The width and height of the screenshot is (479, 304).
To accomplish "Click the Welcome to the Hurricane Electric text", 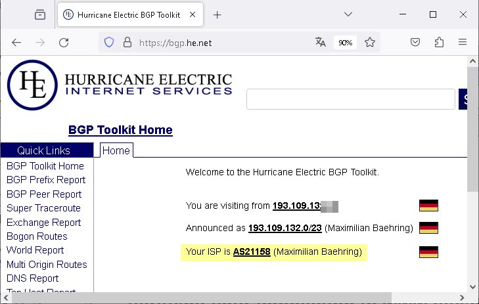I will point(283,172).
